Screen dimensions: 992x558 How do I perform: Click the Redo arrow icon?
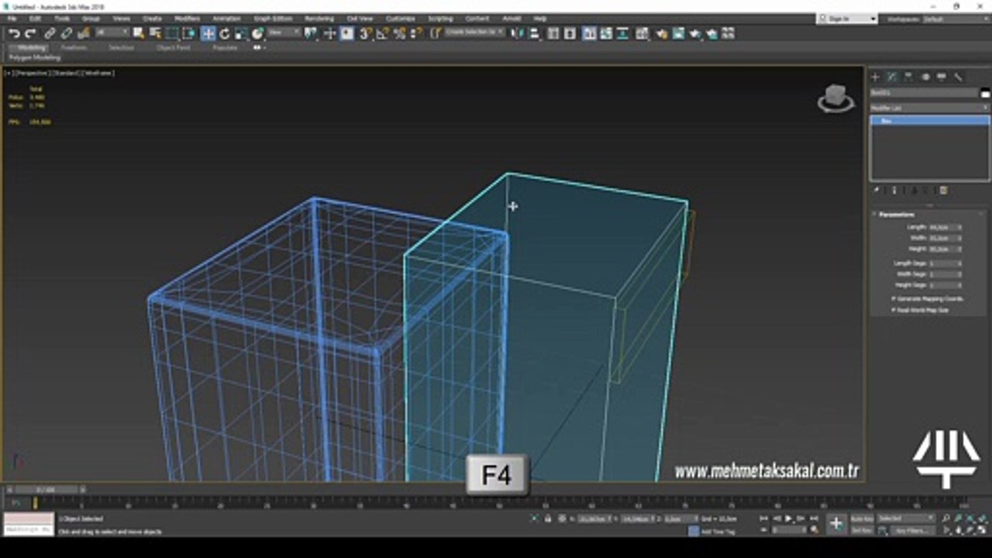point(30,33)
